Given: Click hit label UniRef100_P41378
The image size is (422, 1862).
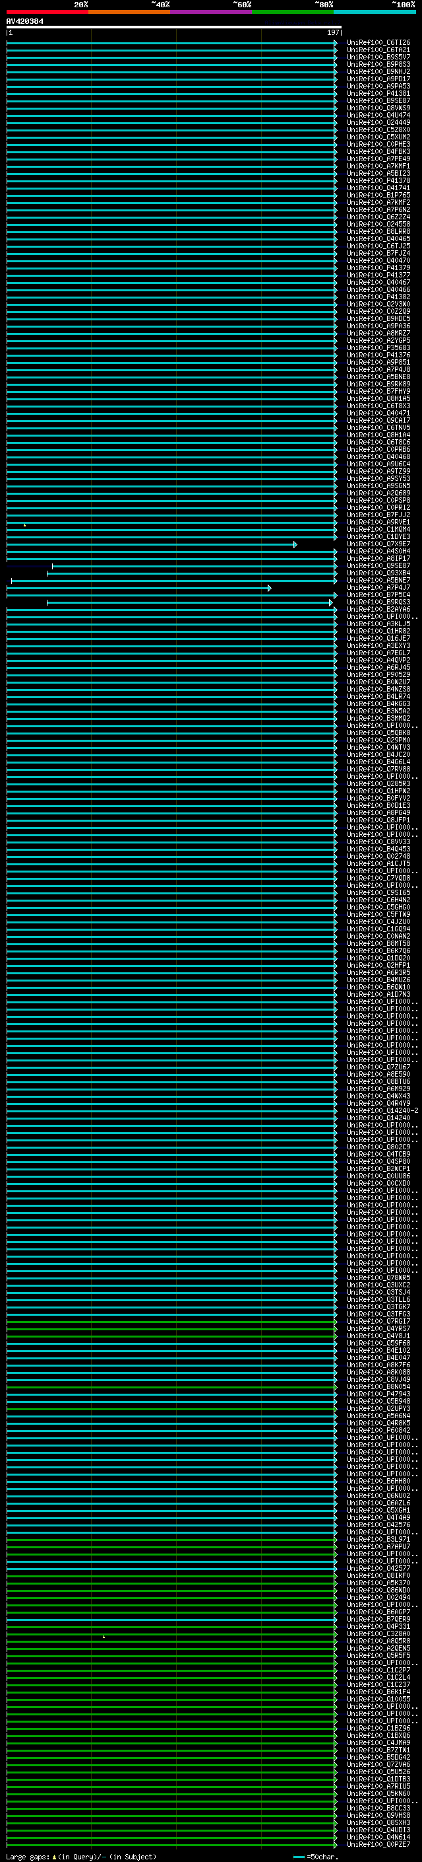Looking at the screenshot, I should [x=378, y=181].
